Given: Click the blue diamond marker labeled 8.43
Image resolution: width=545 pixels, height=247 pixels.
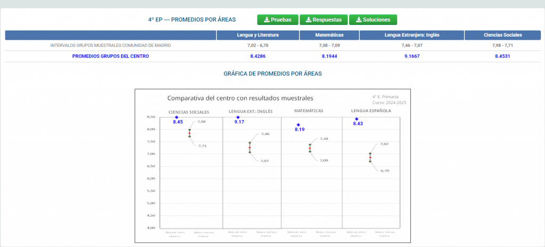Looking at the screenshot, I should coord(357,119).
